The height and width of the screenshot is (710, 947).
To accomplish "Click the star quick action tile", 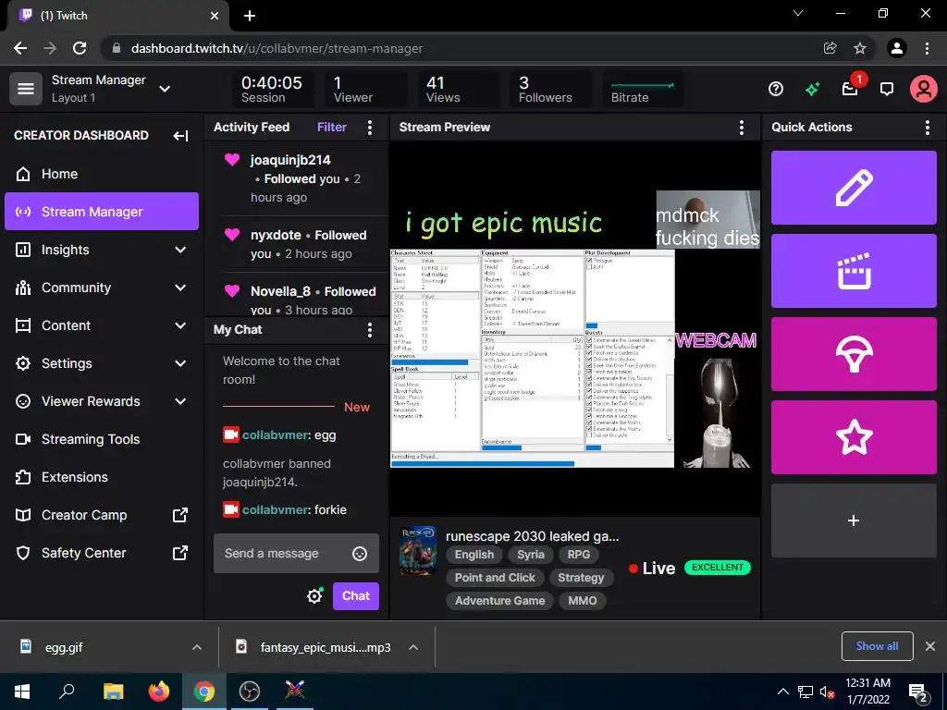I will pos(854,437).
